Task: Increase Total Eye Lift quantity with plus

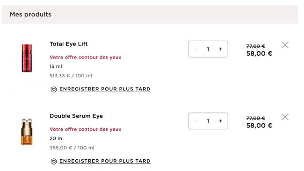Action: click(x=220, y=49)
